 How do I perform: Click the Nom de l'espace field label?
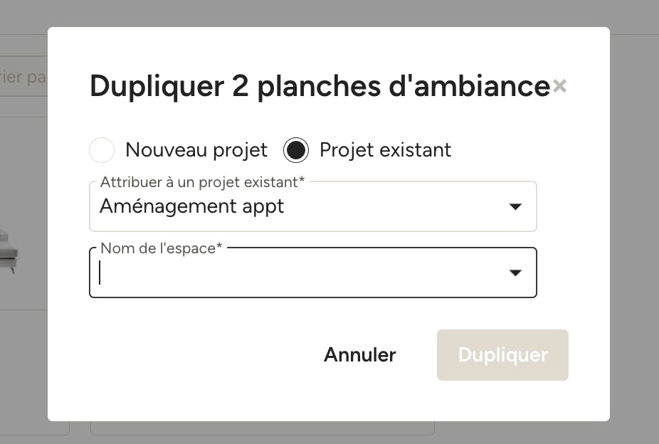pos(162,248)
